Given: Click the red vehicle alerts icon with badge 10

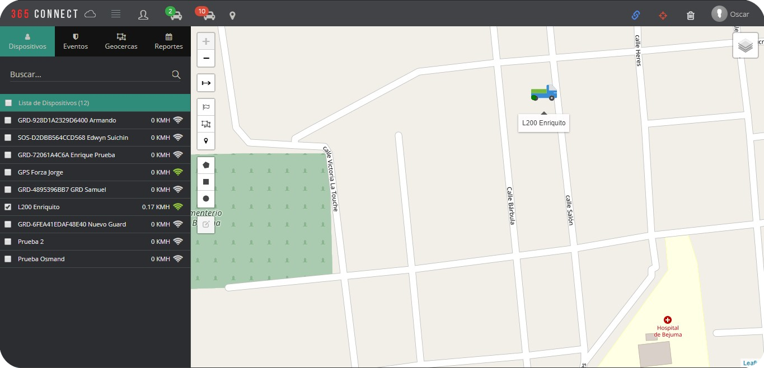Looking at the screenshot, I should pyautogui.click(x=207, y=14).
